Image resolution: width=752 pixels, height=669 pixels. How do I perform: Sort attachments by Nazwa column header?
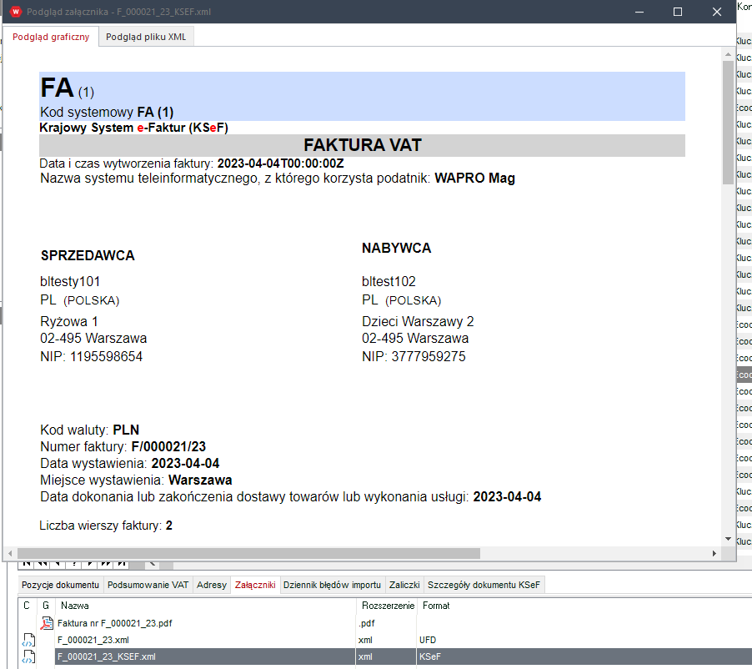point(75,605)
